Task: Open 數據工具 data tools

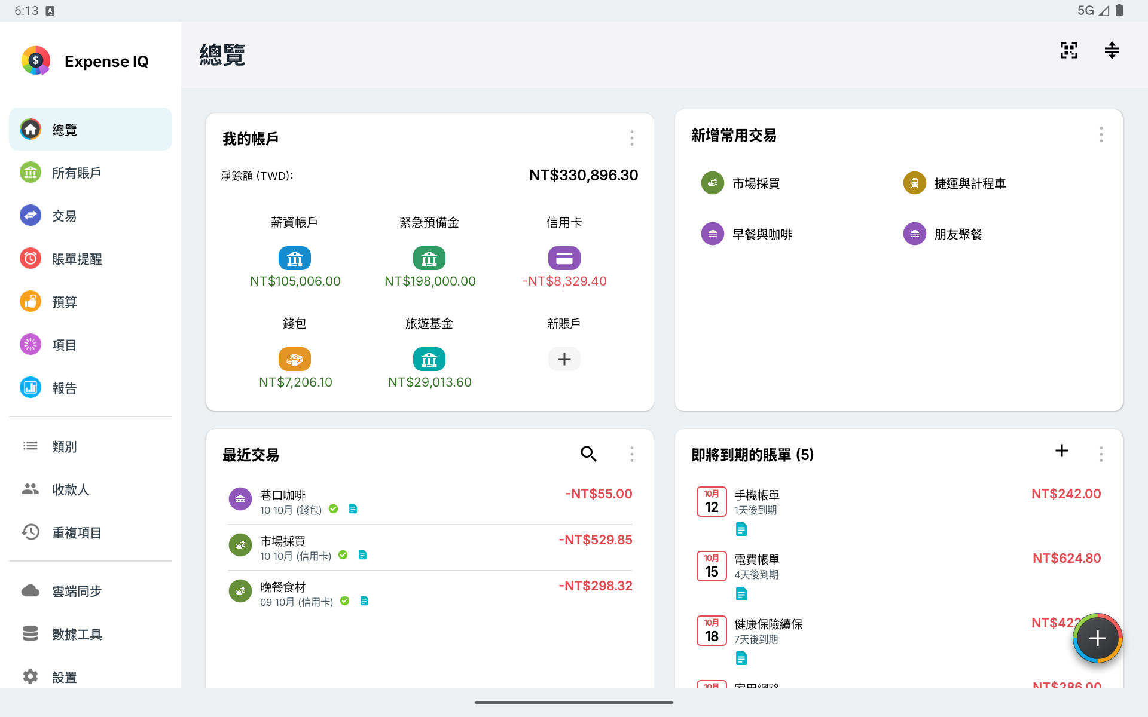Action: point(90,634)
